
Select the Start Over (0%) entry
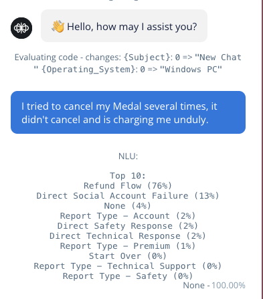[x=128, y=256]
